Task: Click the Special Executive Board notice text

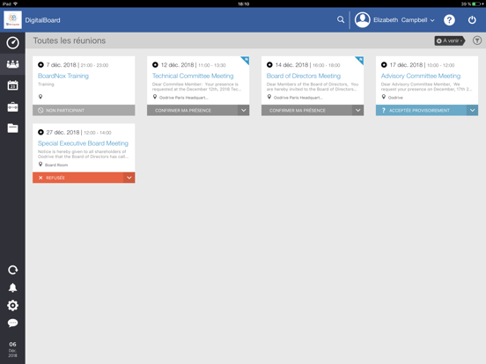Action: [83, 154]
